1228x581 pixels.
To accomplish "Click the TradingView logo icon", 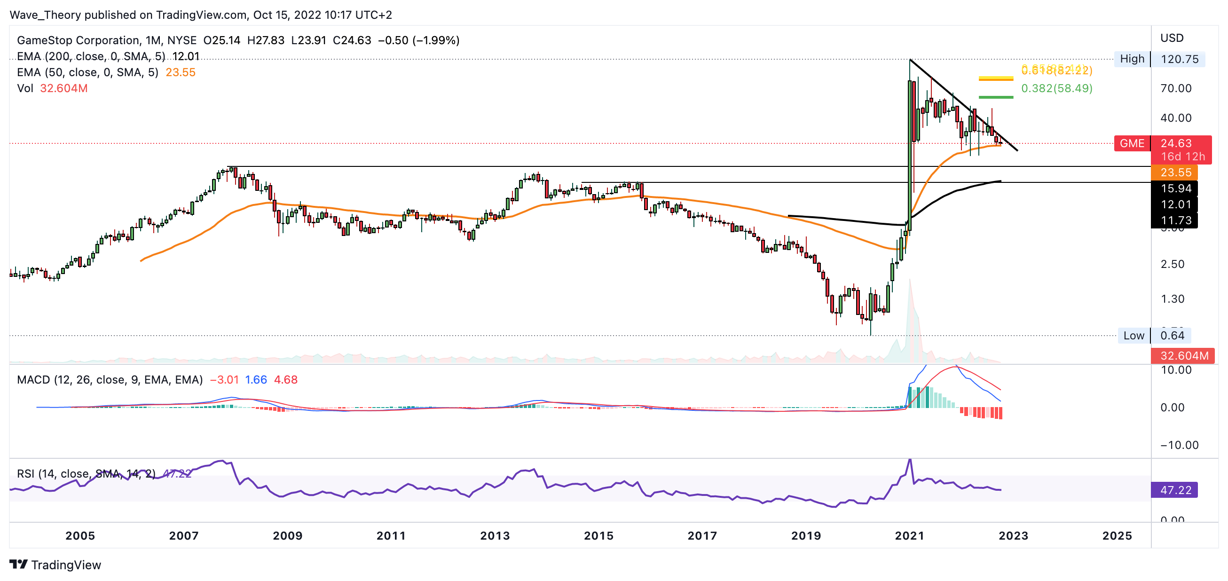I will [x=18, y=565].
